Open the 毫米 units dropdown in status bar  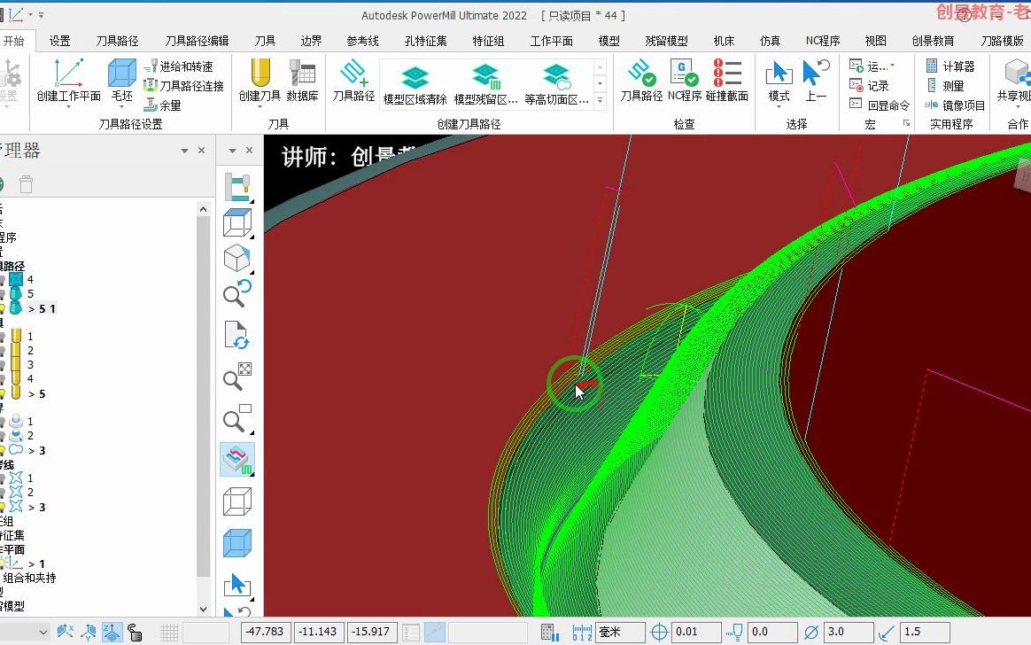[620, 631]
